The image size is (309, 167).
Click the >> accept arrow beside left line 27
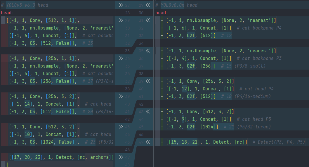point(121,5)
